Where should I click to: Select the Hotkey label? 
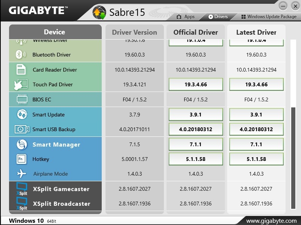41,159
